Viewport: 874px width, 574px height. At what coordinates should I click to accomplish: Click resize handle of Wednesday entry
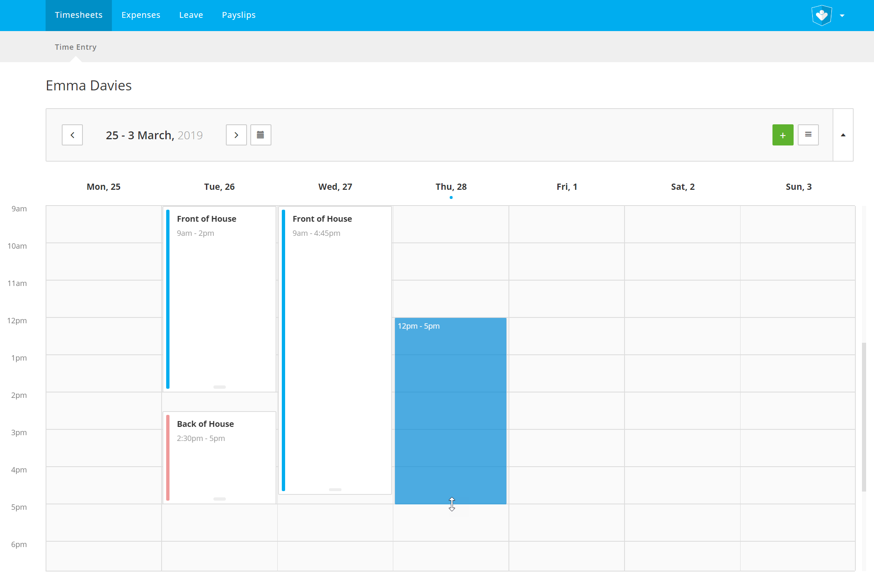(335, 490)
